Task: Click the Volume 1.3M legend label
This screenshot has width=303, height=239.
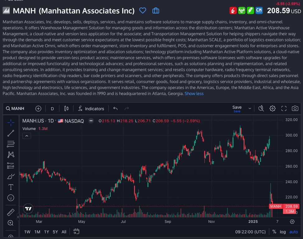Action: (x=35, y=129)
